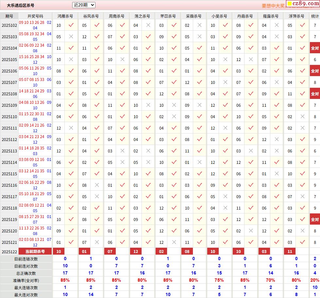Click the 要想中大奖 link
The width and height of the screenshot is (320, 298).
[273, 6]
